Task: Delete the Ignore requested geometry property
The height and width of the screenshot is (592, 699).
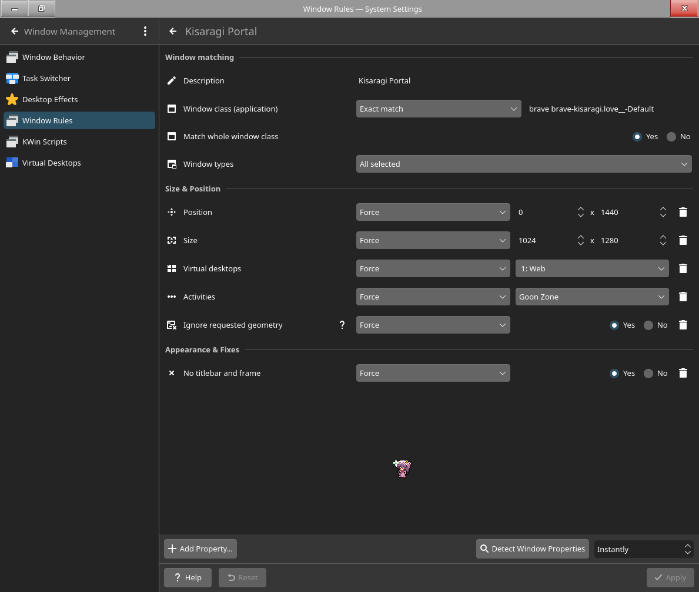Action: pos(683,325)
